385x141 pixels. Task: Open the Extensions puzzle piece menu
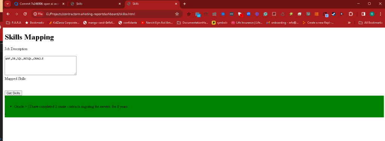(x=351, y=14)
